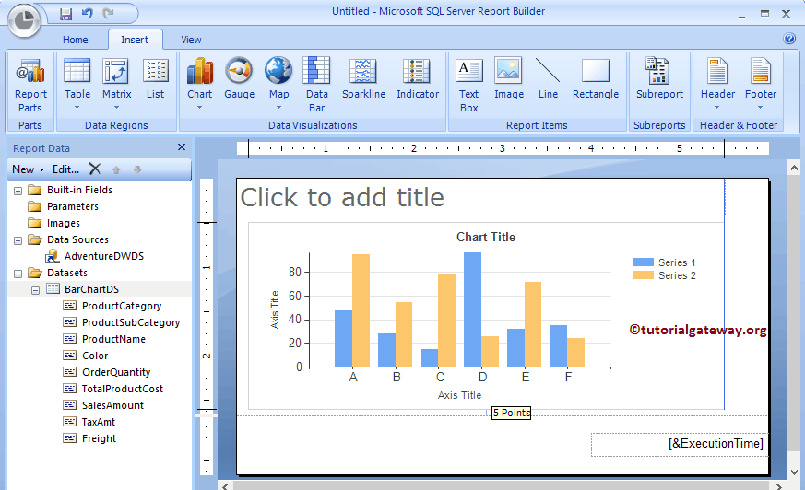Collapse the Datasets folder

[x=18, y=274]
